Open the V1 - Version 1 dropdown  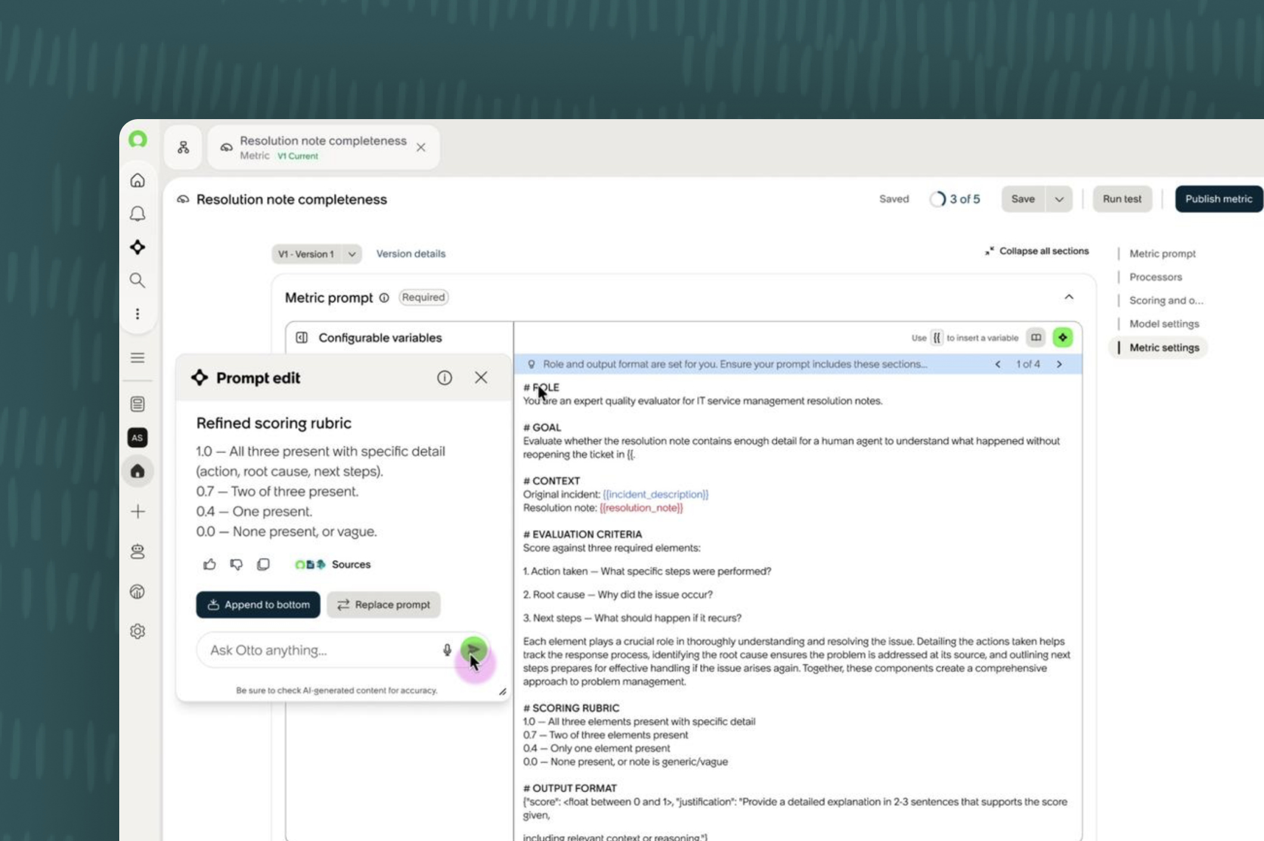[x=316, y=254]
